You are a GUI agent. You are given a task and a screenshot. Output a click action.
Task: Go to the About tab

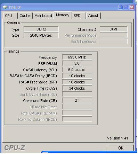93,16
